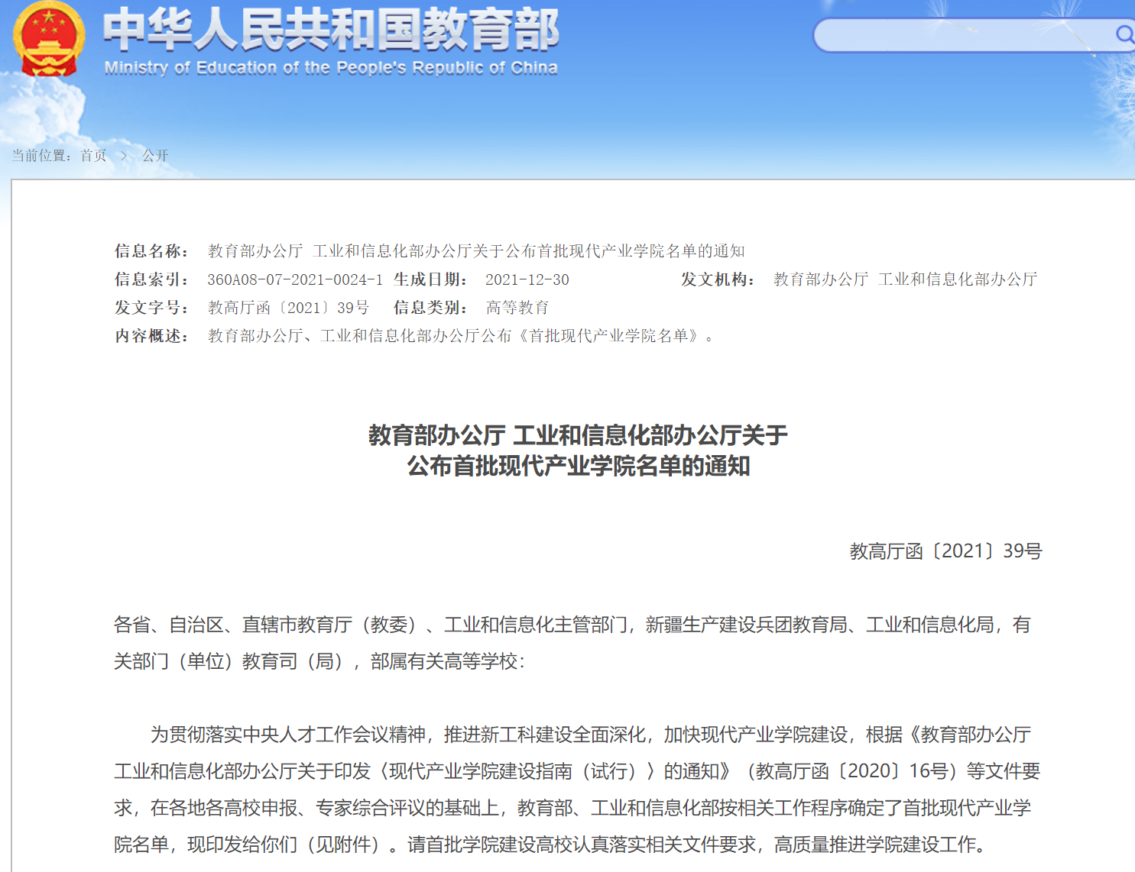Click the 内容概述 summary text
The height and width of the screenshot is (872, 1135).
point(460,336)
